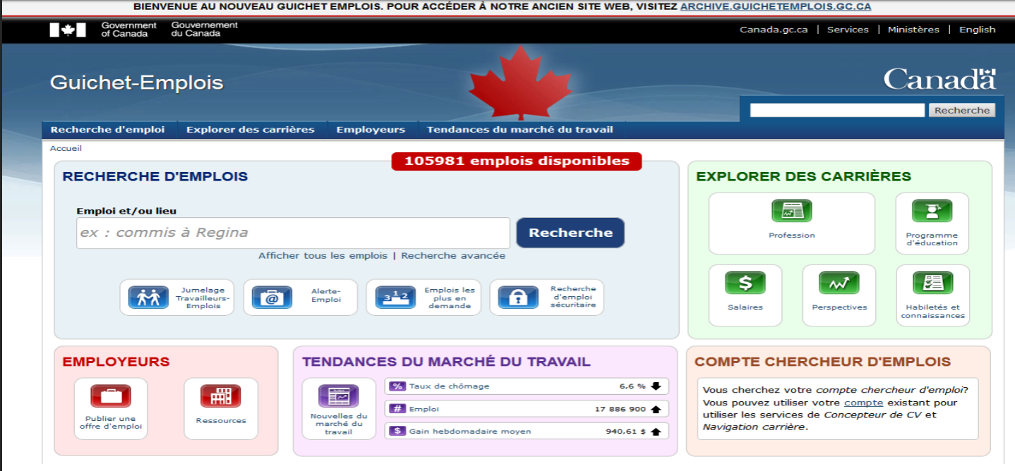The width and height of the screenshot is (1015, 471).
Task: Click the COMPTE CHERCHEUR D'EMPLOIS heading
Action: tap(822, 362)
